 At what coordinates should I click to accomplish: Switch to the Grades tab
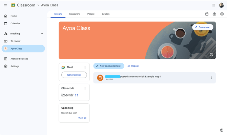[106, 14]
